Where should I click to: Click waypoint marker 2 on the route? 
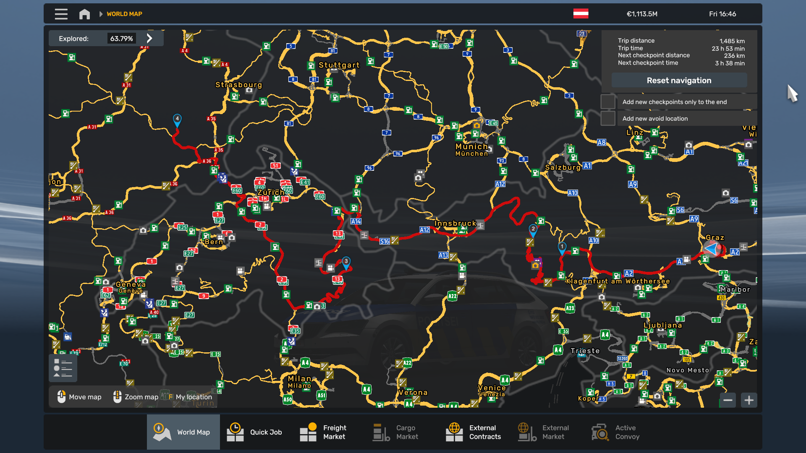pyautogui.click(x=532, y=229)
